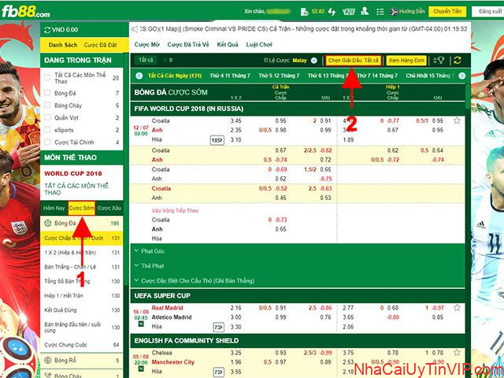Select the Cược Sớm tab
Image resolution: width=504 pixels, height=378 pixels.
click(82, 208)
